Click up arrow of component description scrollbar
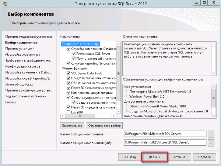The height and width of the screenshot is (166, 221). [213, 43]
